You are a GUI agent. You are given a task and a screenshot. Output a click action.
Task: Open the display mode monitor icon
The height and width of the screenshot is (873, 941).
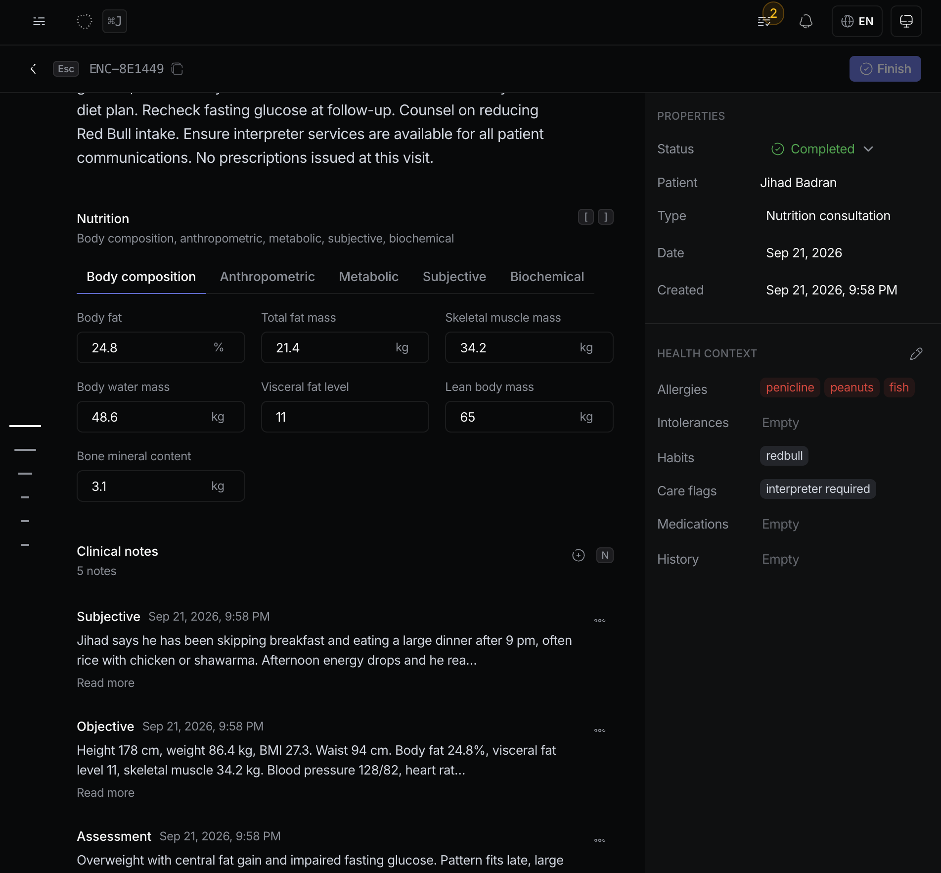(906, 21)
